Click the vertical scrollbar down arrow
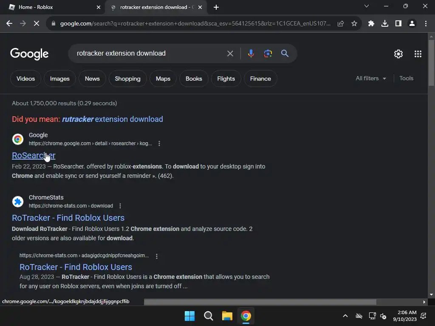Image resolution: width=435 pixels, height=326 pixels. pyautogui.click(x=431, y=295)
